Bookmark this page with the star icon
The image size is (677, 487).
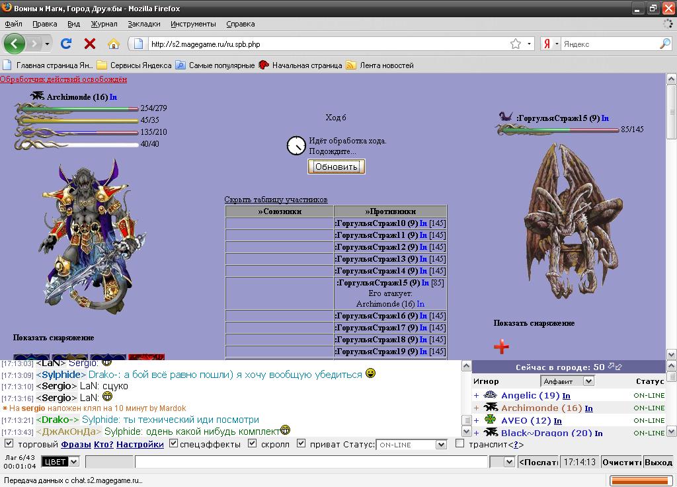[x=516, y=44]
